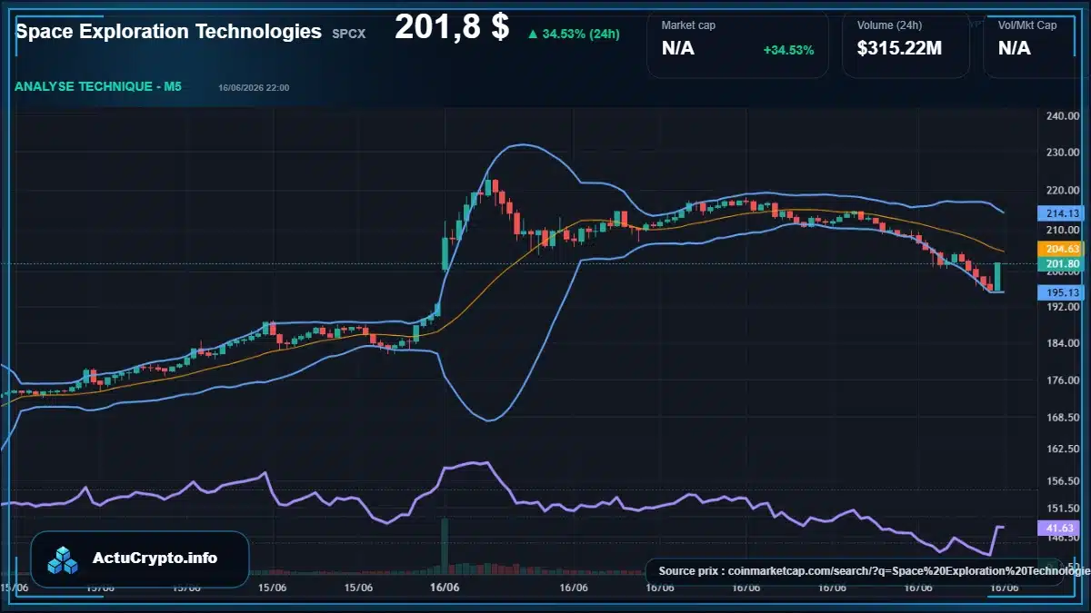Image resolution: width=1091 pixels, height=613 pixels.
Task: Click the 176.00 price axis label
Action: pos(1062,381)
